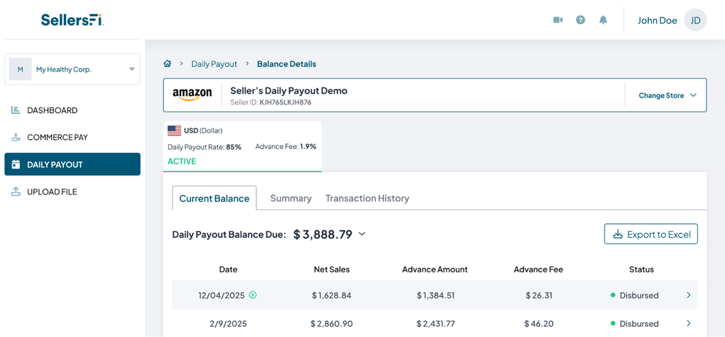This screenshot has height=337, width=725.
Task: Go to Dashboard in the sidebar
Action: pos(52,111)
